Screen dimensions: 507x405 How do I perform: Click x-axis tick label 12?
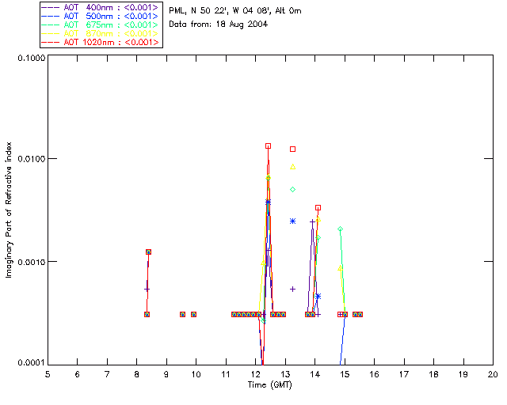[x=255, y=374]
